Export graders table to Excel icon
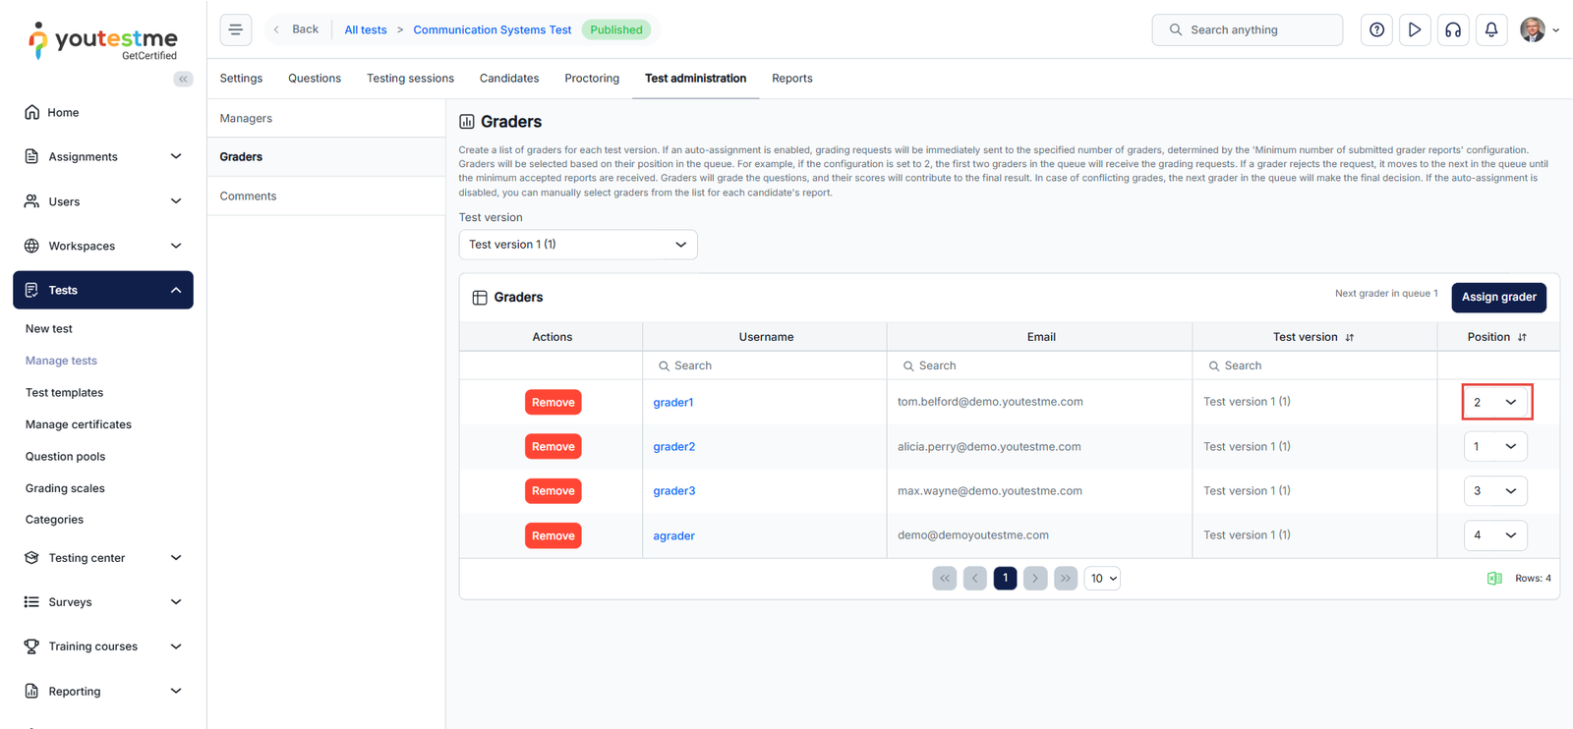Screen dimensions: 1573x729 (x=1493, y=579)
